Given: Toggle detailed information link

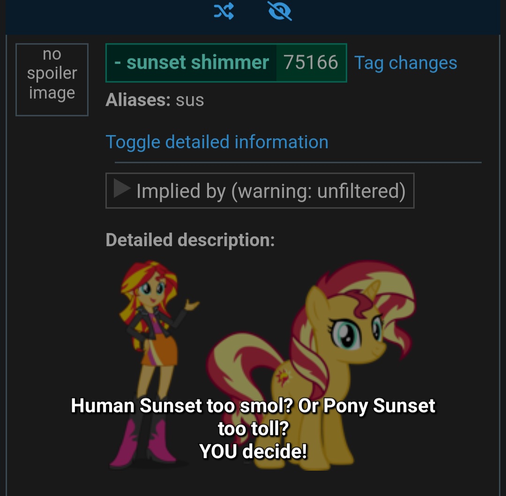Looking at the screenshot, I should click(x=217, y=142).
